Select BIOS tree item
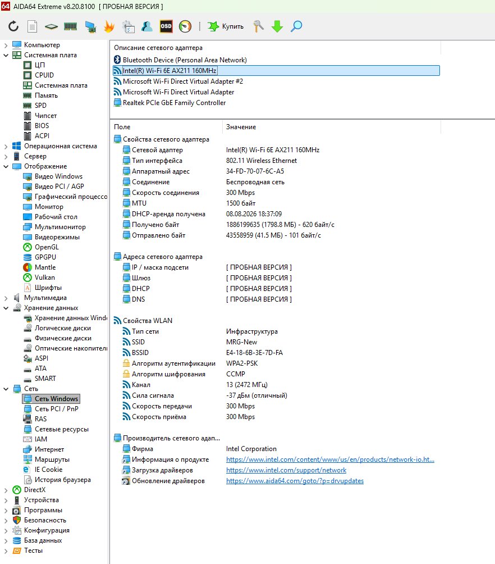 point(42,125)
